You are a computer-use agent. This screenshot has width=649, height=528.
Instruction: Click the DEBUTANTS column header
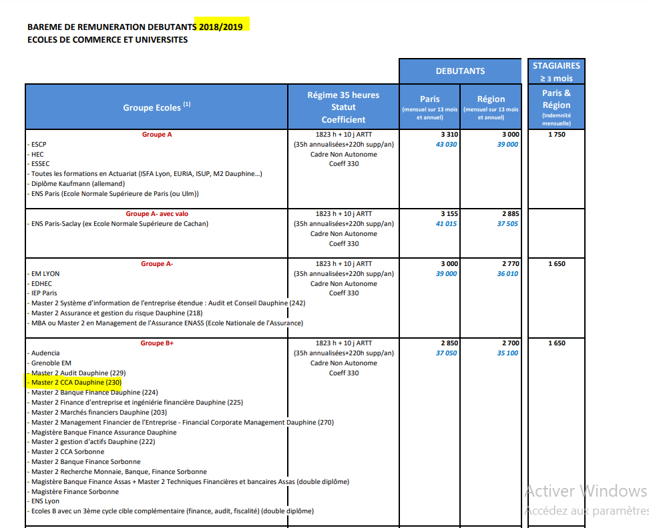tap(460, 71)
